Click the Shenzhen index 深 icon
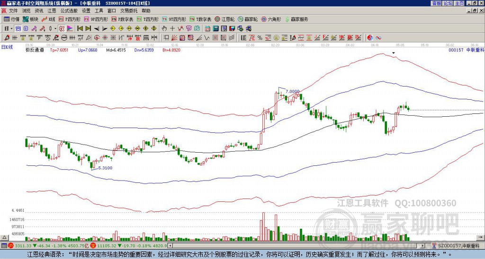485x259 pixels. pyautogui.click(x=93, y=246)
